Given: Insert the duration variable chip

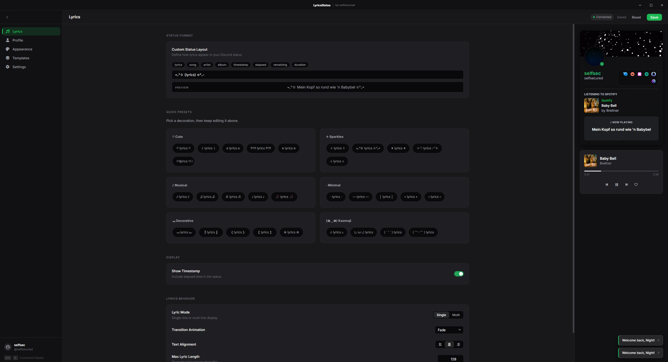Looking at the screenshot, I should [x=300, y=65].
